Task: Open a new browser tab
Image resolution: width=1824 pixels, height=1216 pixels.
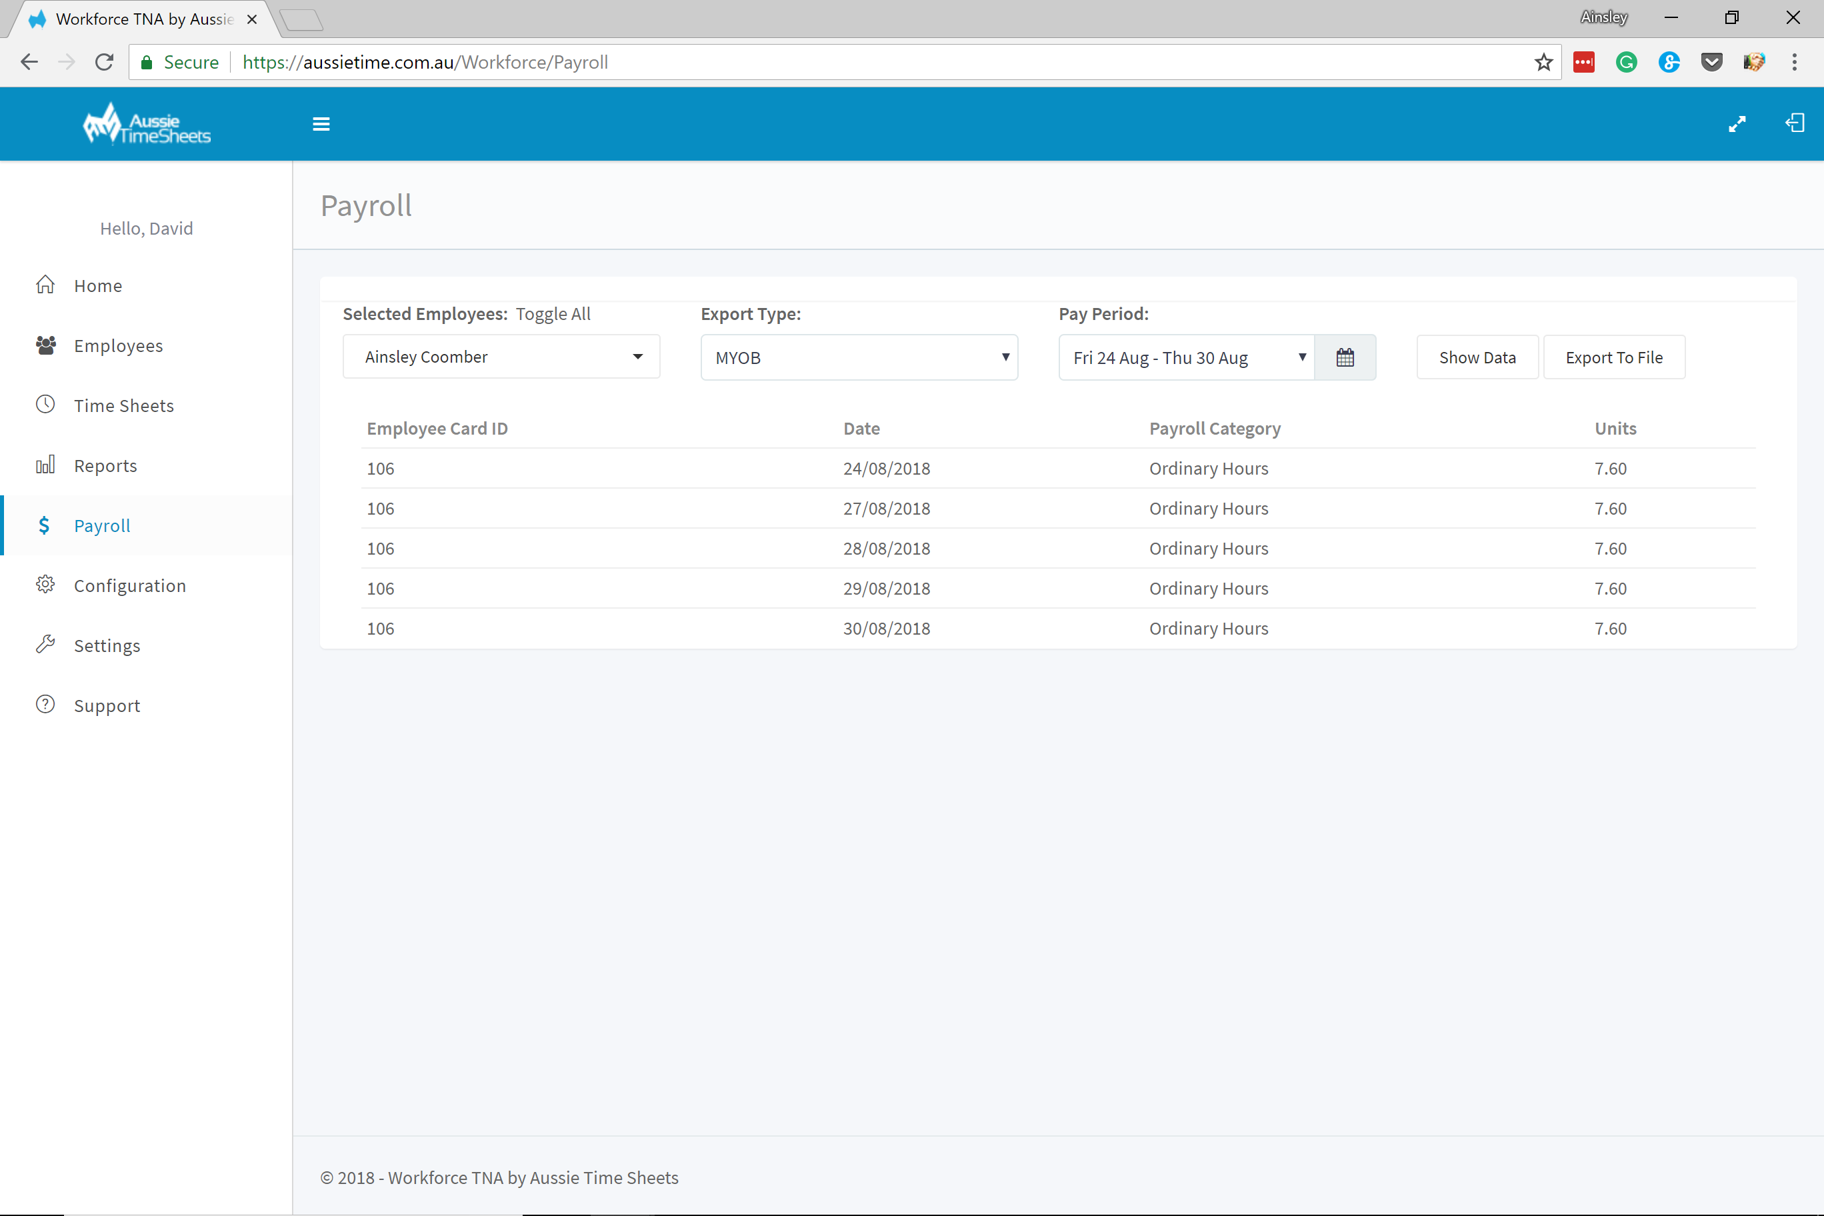Action: pos(302,20)
